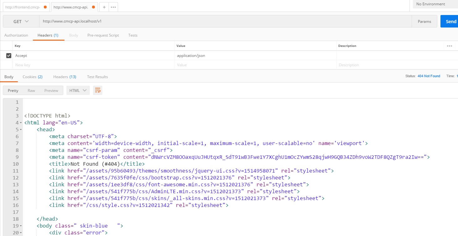458x236 pixels.
Task: Open the GET method dropdown
Action: pos(21,22)
